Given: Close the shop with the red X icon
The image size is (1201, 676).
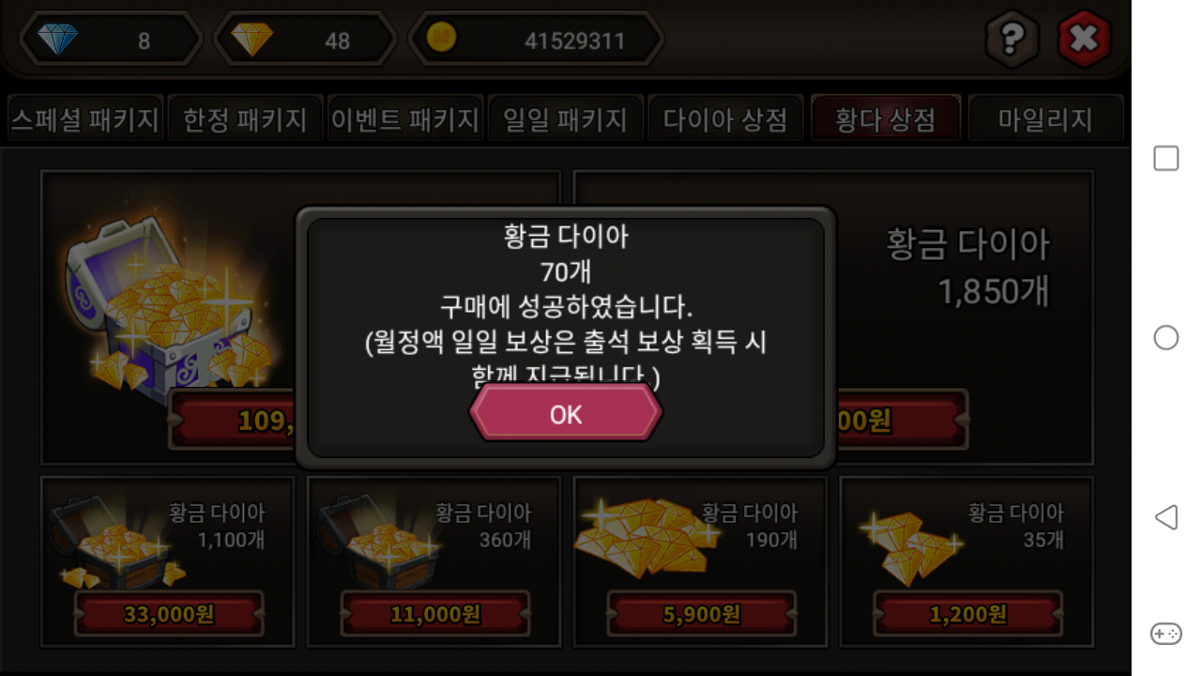Looking at the screenshot, I should tap(1084, 39).
